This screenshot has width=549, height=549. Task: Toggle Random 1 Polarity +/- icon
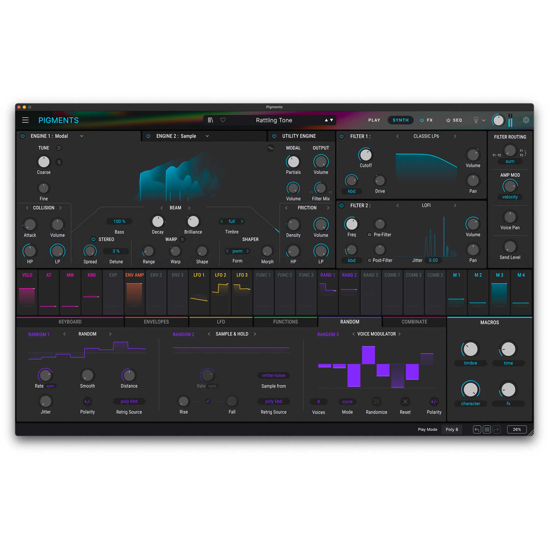87,401
